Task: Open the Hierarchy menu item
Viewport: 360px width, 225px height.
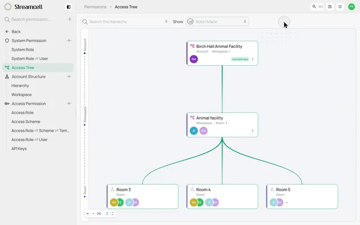Action: tap(20, 85)
